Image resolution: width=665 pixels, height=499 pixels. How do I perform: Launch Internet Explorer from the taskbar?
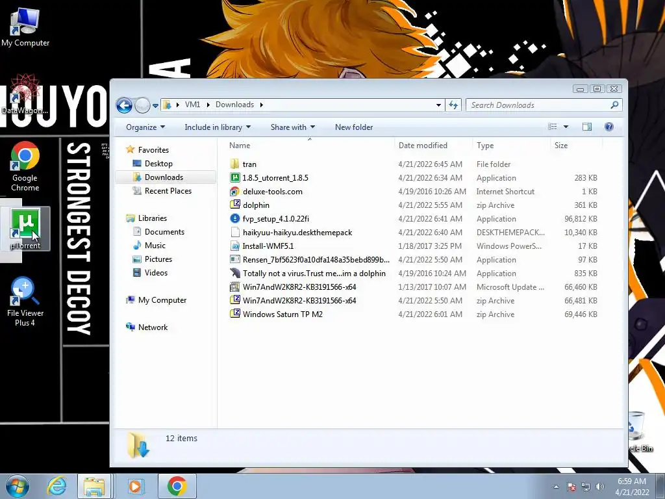[57, 486]
